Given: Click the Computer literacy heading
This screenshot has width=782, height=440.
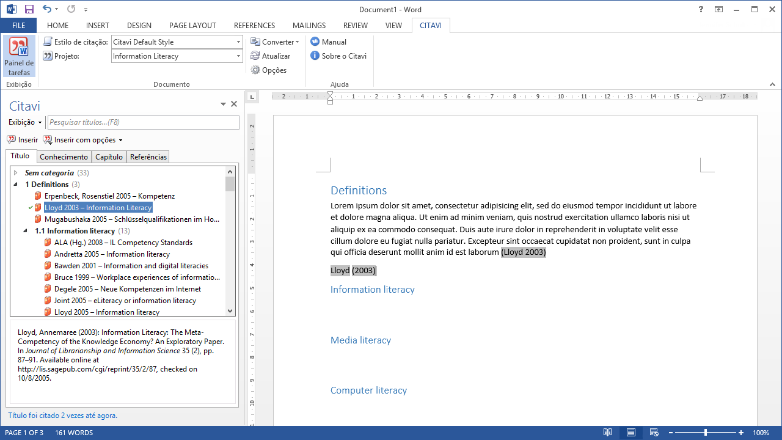Looking at the screenshot, I should click(x=368, y=391).
